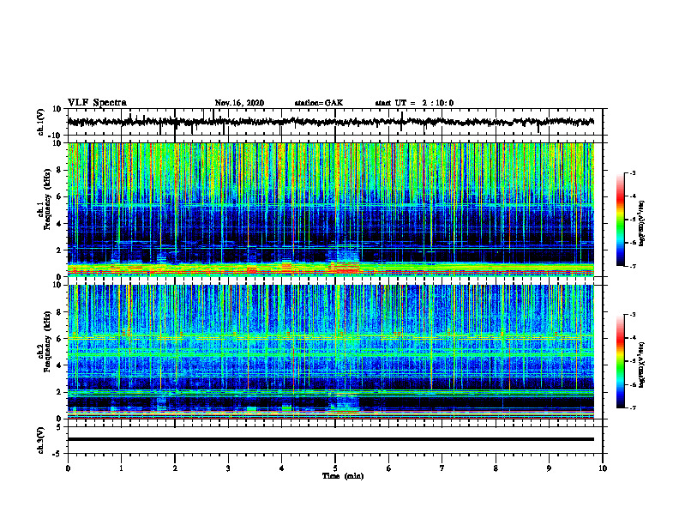Image resolution: width=679 pixels, height=525 pixels.
Task: Click the 'station=GAK' label
Action: [319, 103]
